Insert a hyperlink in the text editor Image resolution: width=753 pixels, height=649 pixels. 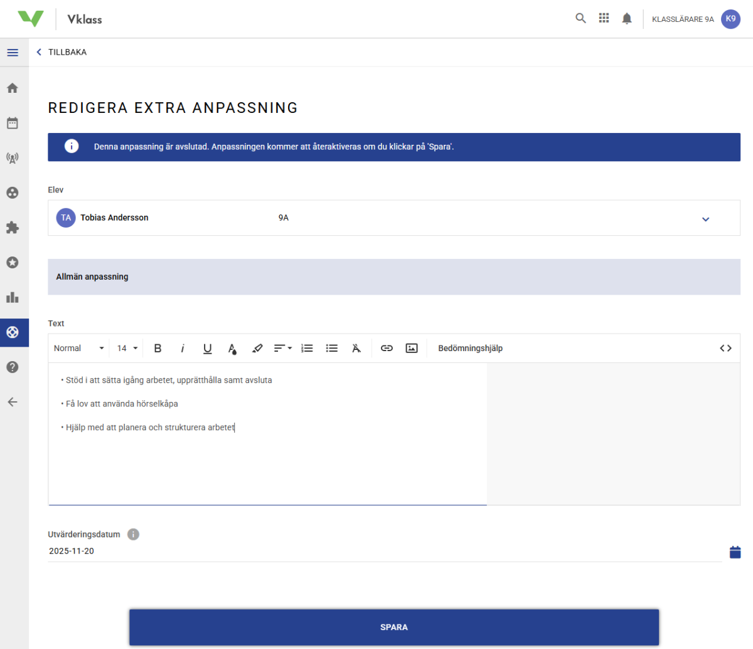[387, 348]
